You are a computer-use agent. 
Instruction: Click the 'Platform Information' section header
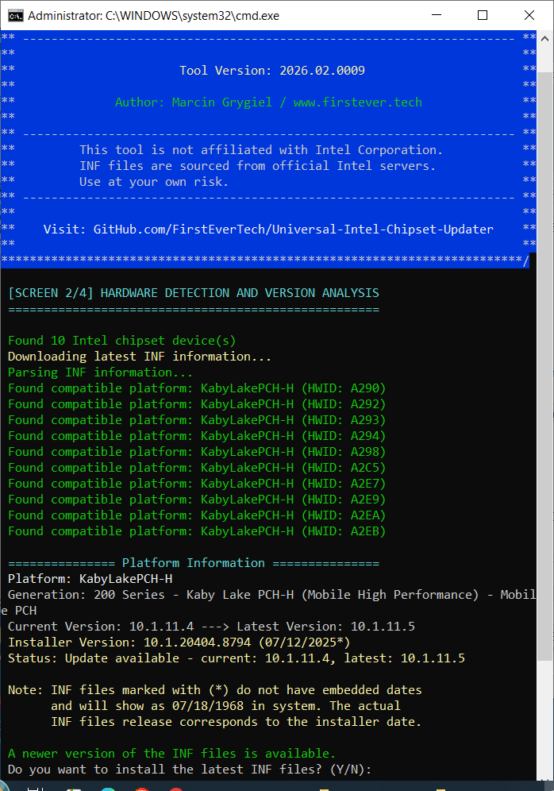tap(194, 564)
